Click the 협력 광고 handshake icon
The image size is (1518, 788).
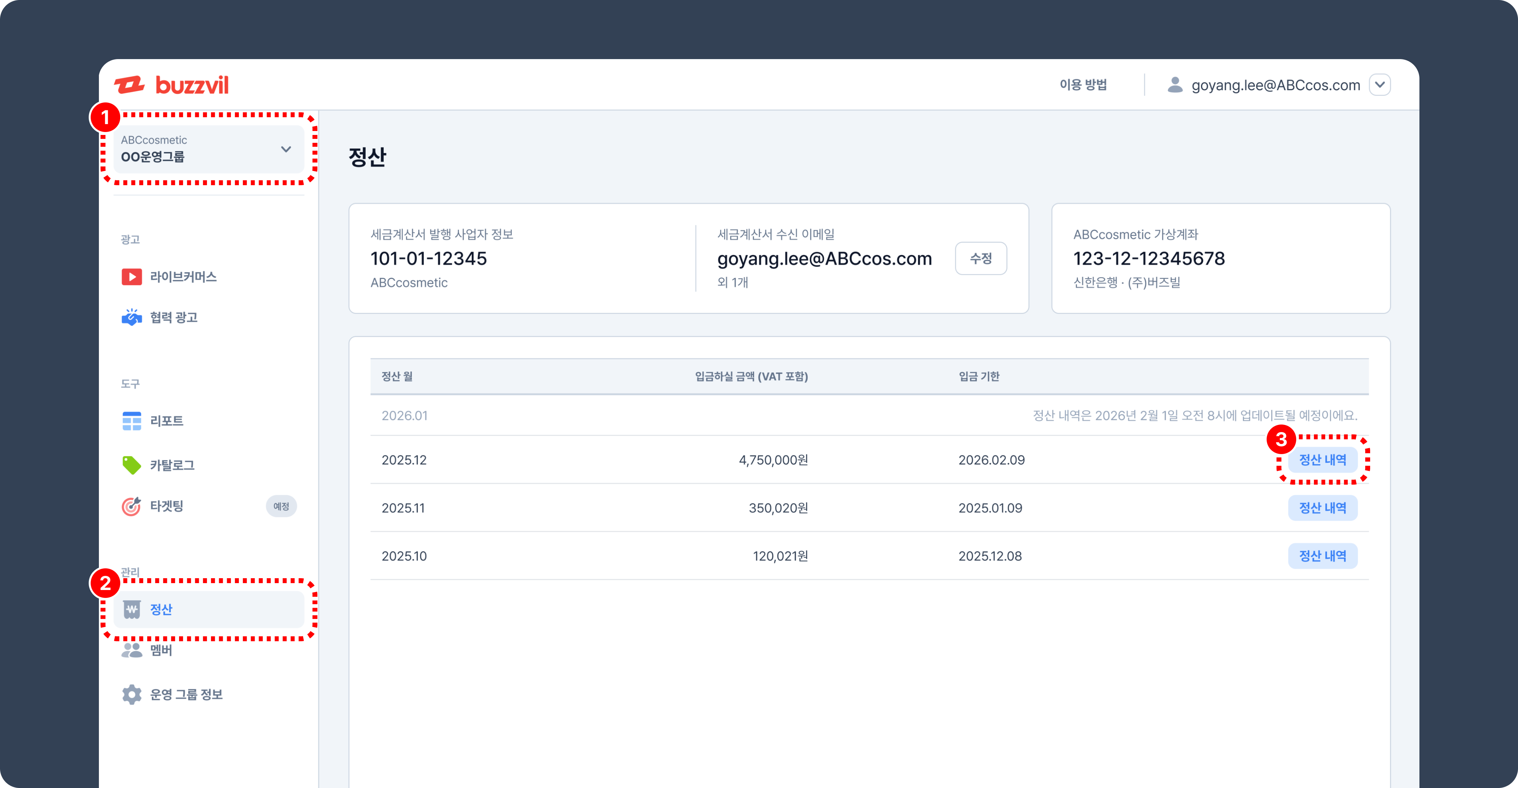coord(131,317)
